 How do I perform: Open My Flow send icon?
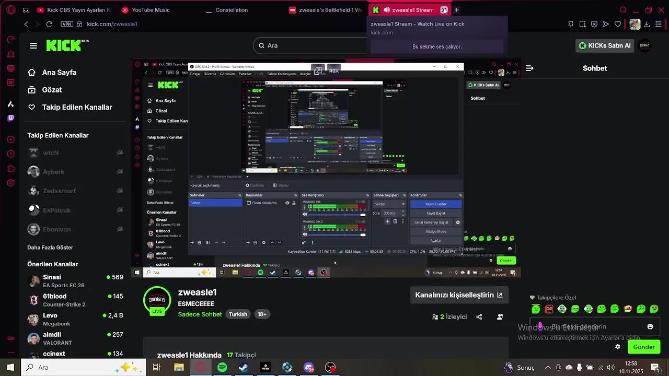pyautogui.click(x=606, y=24)
